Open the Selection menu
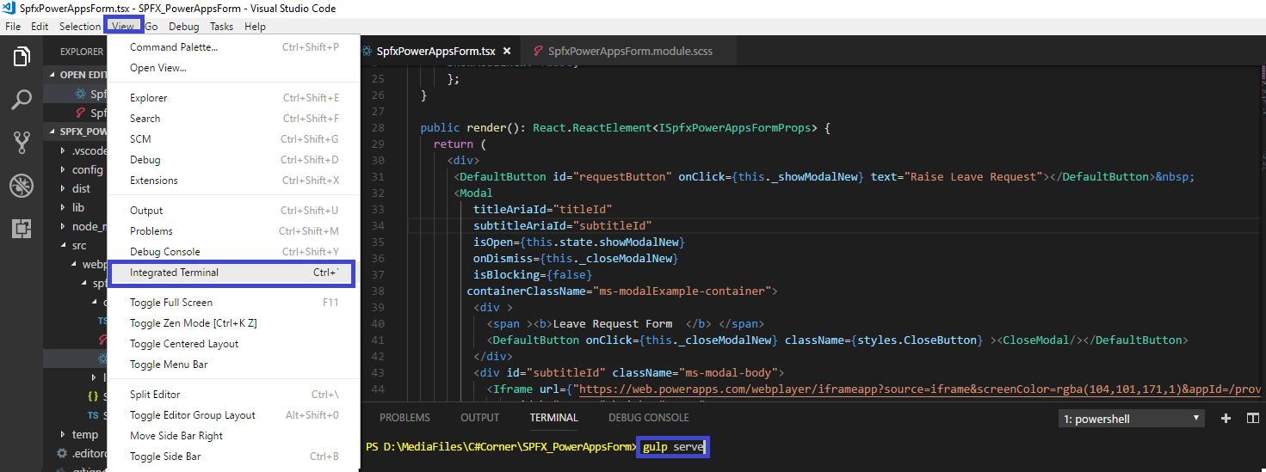This screenshot has height=472, width=1266. [x=80, y=27]
